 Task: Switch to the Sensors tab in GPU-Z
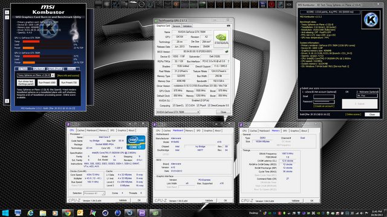pyautogui.click(x=176, y=26)
